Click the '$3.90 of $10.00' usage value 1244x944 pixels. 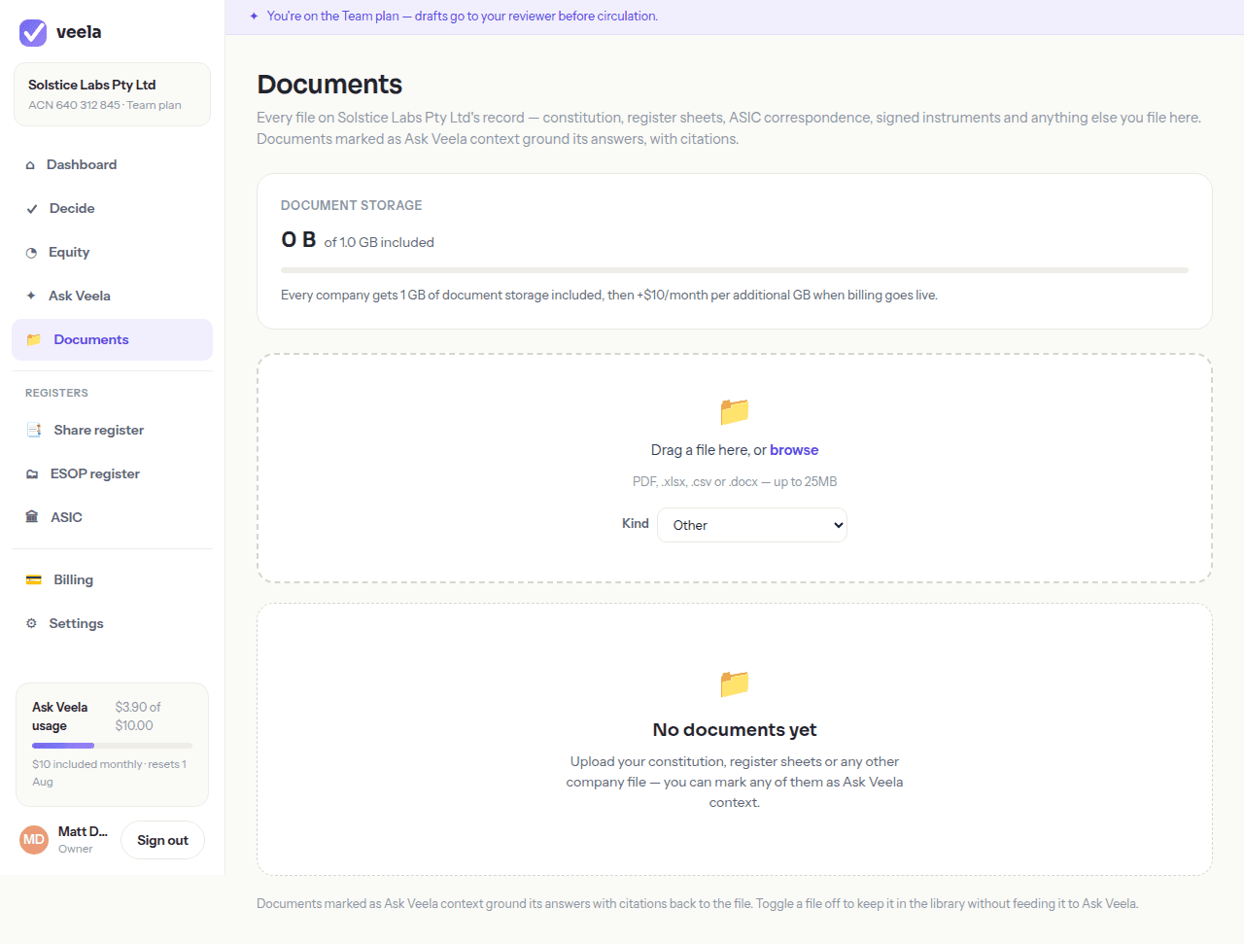(x=138, y=717)
